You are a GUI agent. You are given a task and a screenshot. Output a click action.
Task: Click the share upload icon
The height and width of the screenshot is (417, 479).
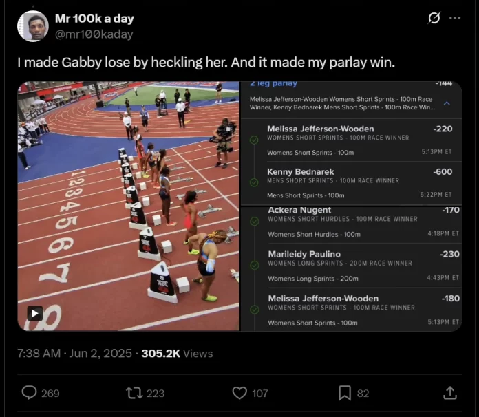(450, 393)
